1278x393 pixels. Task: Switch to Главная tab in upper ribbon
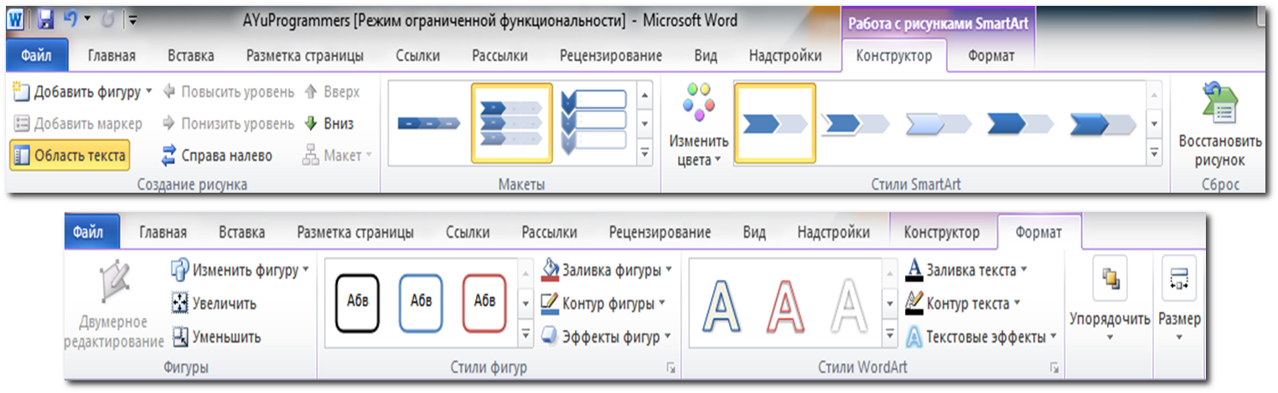(x=112, y=56)
